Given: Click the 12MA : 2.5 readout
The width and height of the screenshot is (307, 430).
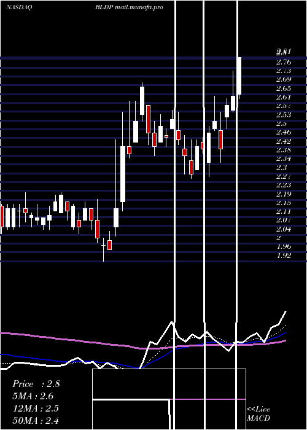Looking at the screenshot, I should 36,408.
